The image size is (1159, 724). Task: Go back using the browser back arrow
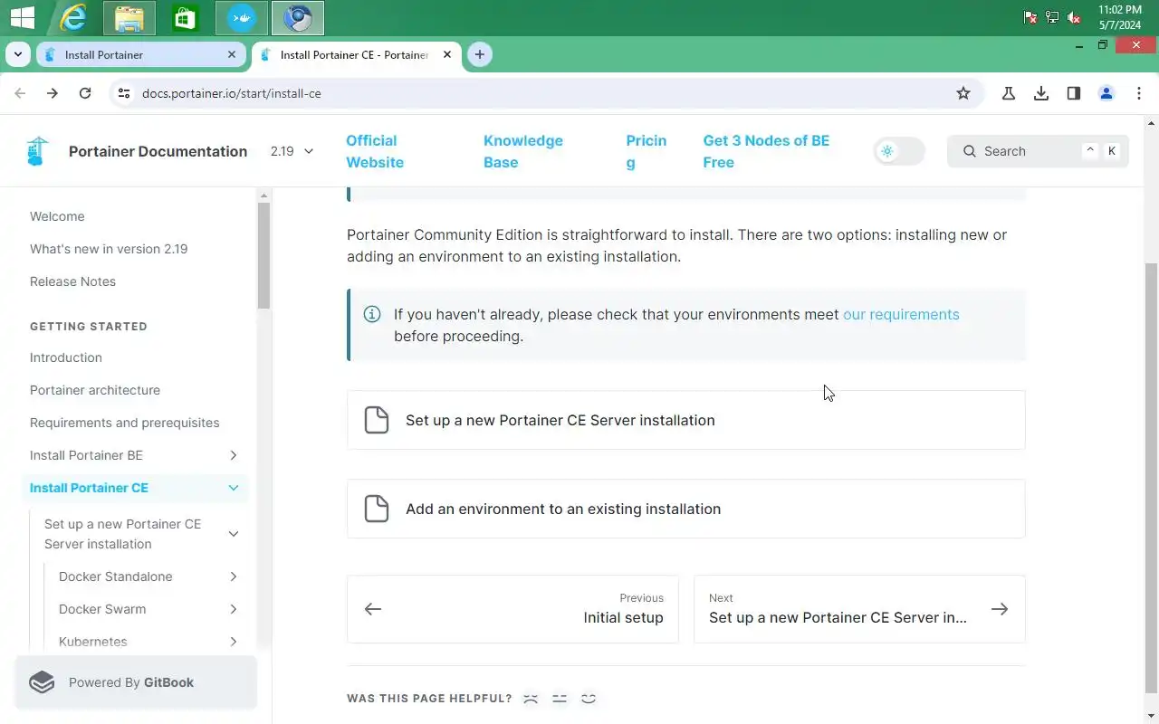pyautogui.click(x=20, y=93)
